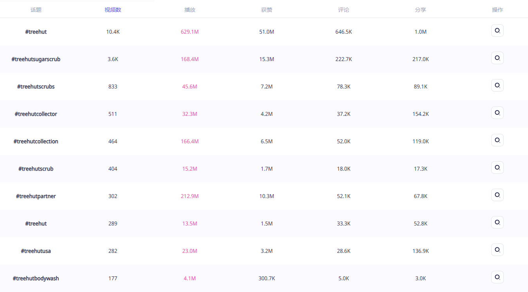Viewport: 528px width, 292px height.
Task: Open details icon for #treehutcollector
Action: click(497, 113)
